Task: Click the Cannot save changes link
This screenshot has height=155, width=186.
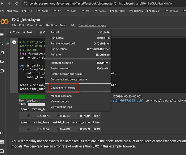Action: pos(92,25)
